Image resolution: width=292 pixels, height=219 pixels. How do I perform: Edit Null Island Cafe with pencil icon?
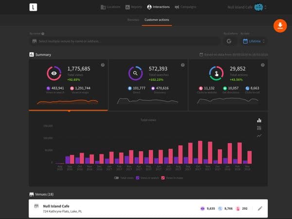tap(260, 208)
